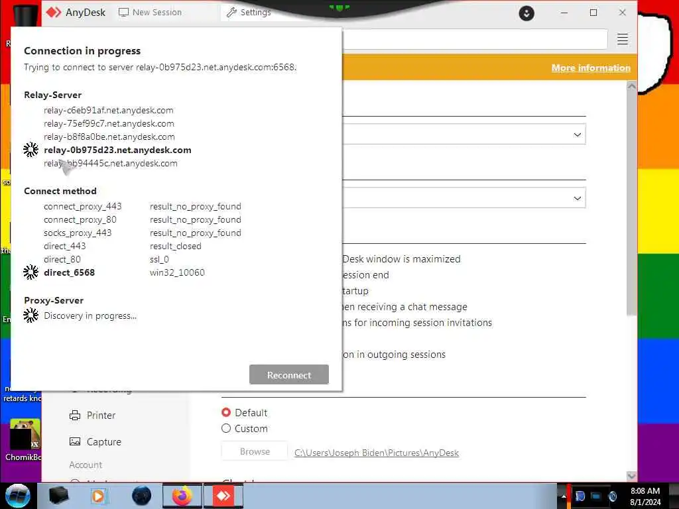The height and width of the screenshot is (509, 679).
Task: Click the round dark icon in title bar
Action: tap(526, 13)
